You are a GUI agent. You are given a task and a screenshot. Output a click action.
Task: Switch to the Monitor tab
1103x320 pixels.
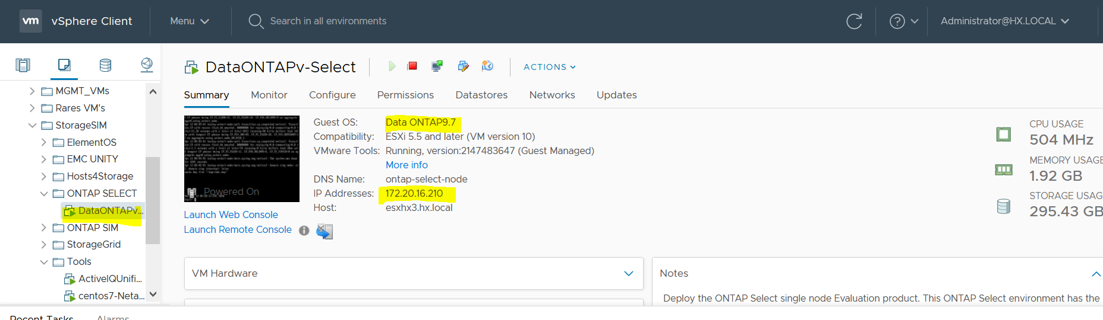269,95
